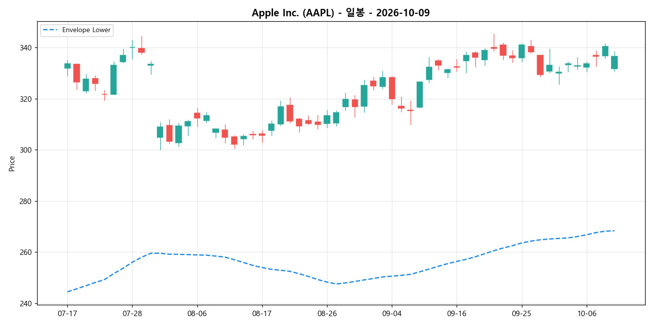Click the x-axis date label 08-17

pos(262,313)
